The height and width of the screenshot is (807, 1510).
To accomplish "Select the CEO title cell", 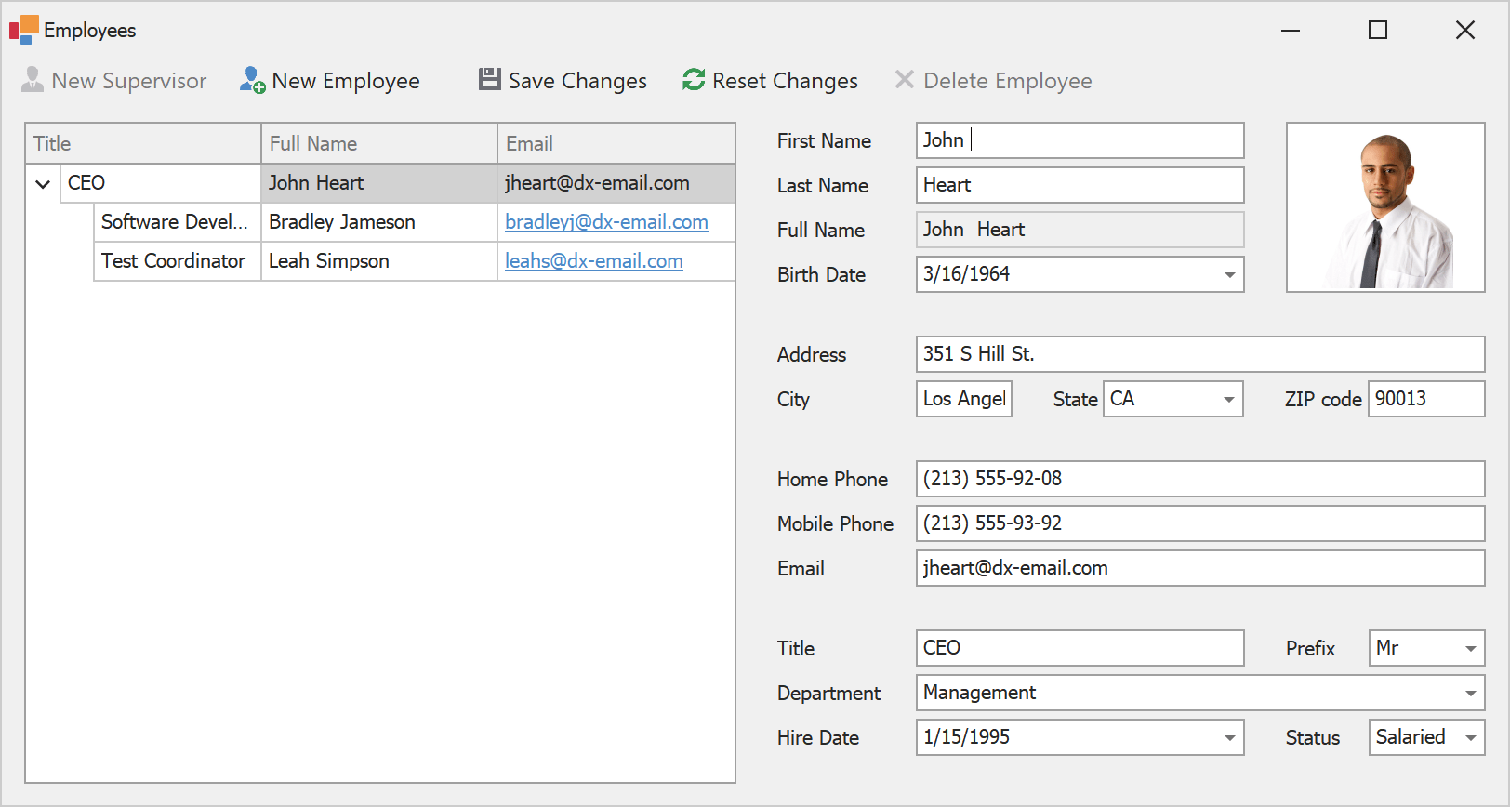I will pyautogui.click(x=161, y=183).
